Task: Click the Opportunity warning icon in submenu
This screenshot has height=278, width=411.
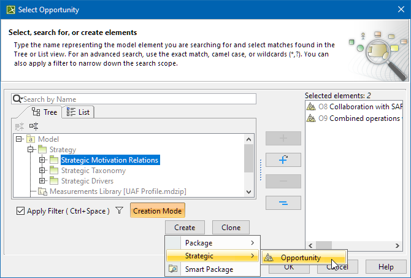Action: coord(269,258)
